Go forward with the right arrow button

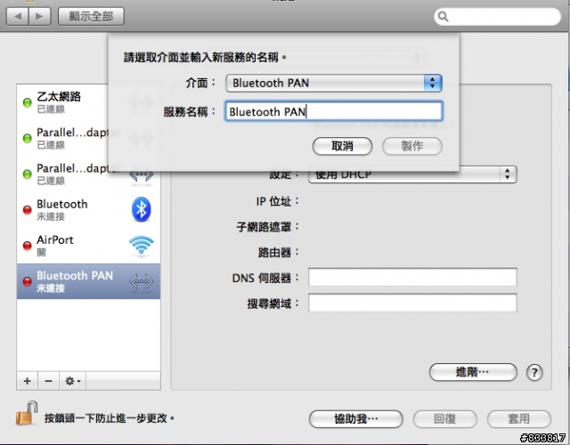[x=39, y=16]
